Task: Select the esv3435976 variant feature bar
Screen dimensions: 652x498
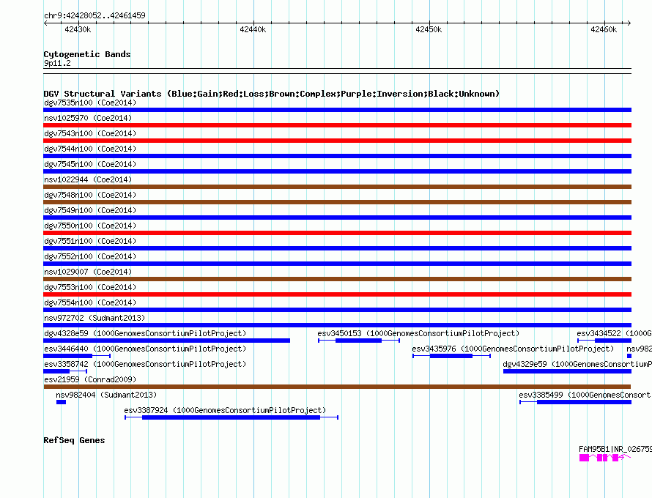Action: [451, 356]
